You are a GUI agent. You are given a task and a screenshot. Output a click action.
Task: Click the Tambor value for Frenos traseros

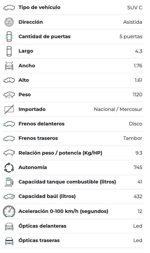[133, 138]
